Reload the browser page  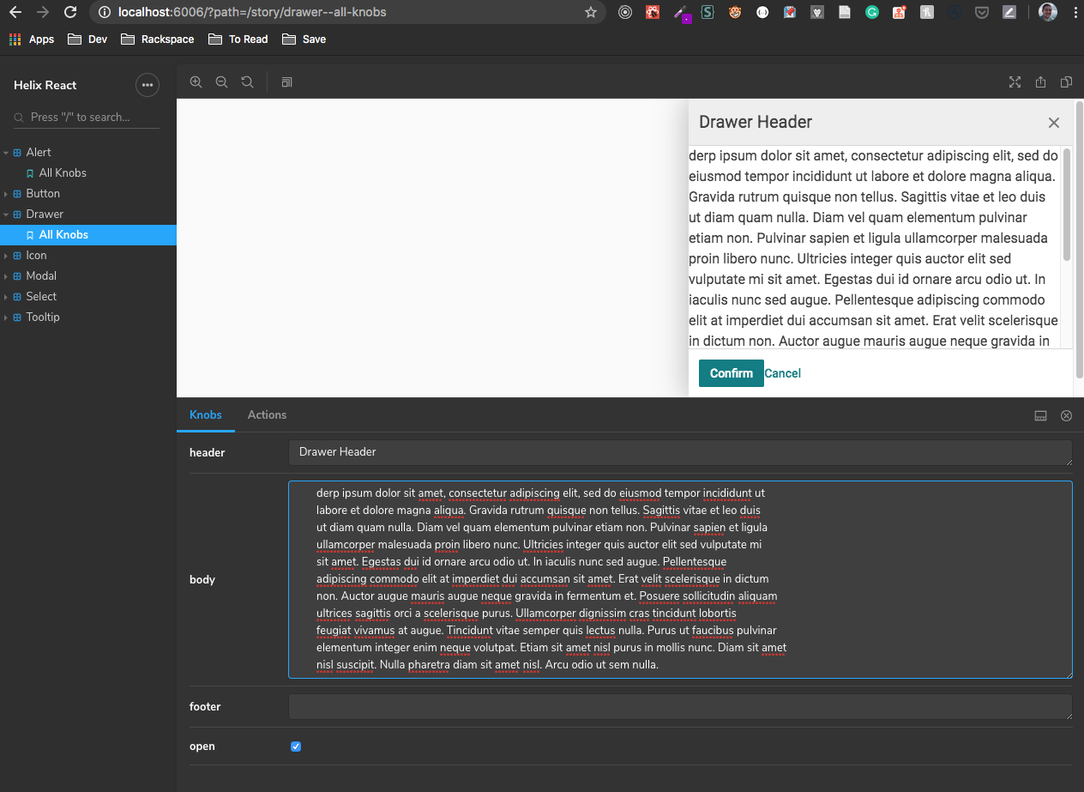pyautogui.click(x=70, y=12)
